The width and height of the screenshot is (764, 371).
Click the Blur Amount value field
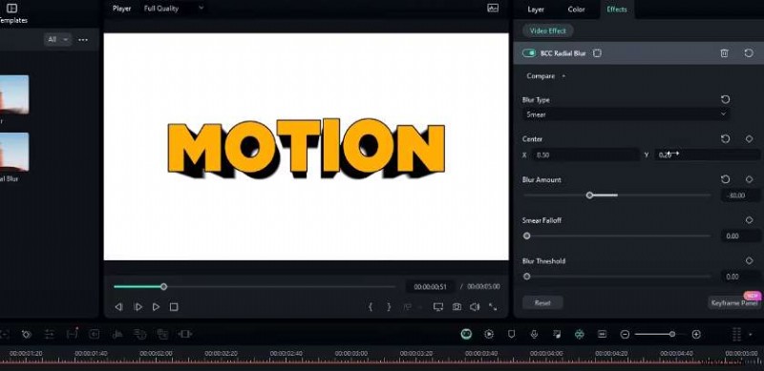point(741,196)
